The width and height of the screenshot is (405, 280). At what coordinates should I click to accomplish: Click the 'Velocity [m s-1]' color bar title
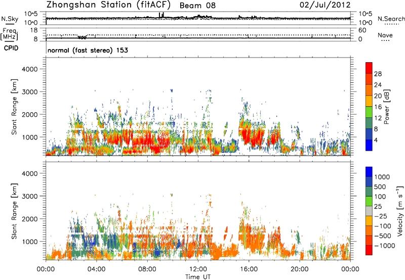coord(400,211)
